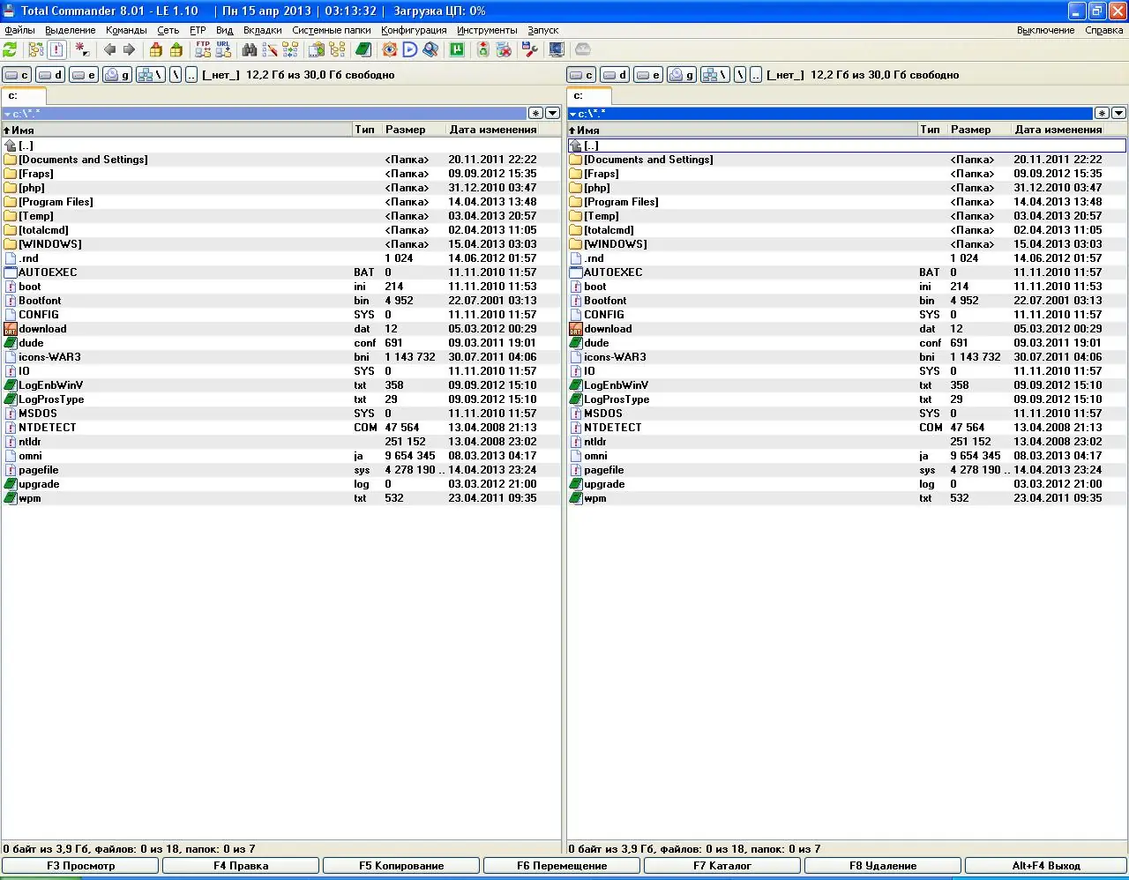
Task: Click the root '\' button in right drive bar
Action: 740,75
